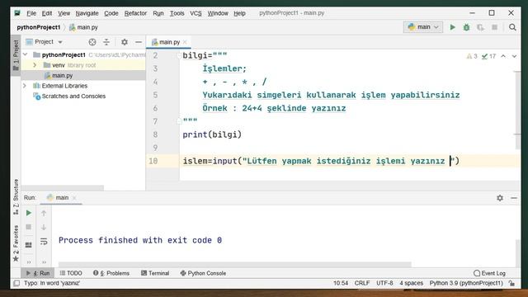The height and width of the screenshot is (297, 528).
Task: Close the main.py editor tab
Action: click(x=185, y=42)
